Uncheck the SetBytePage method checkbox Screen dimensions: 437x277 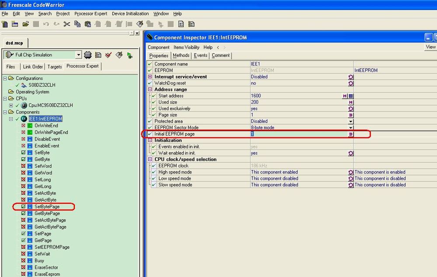click(x=24, y=206)
